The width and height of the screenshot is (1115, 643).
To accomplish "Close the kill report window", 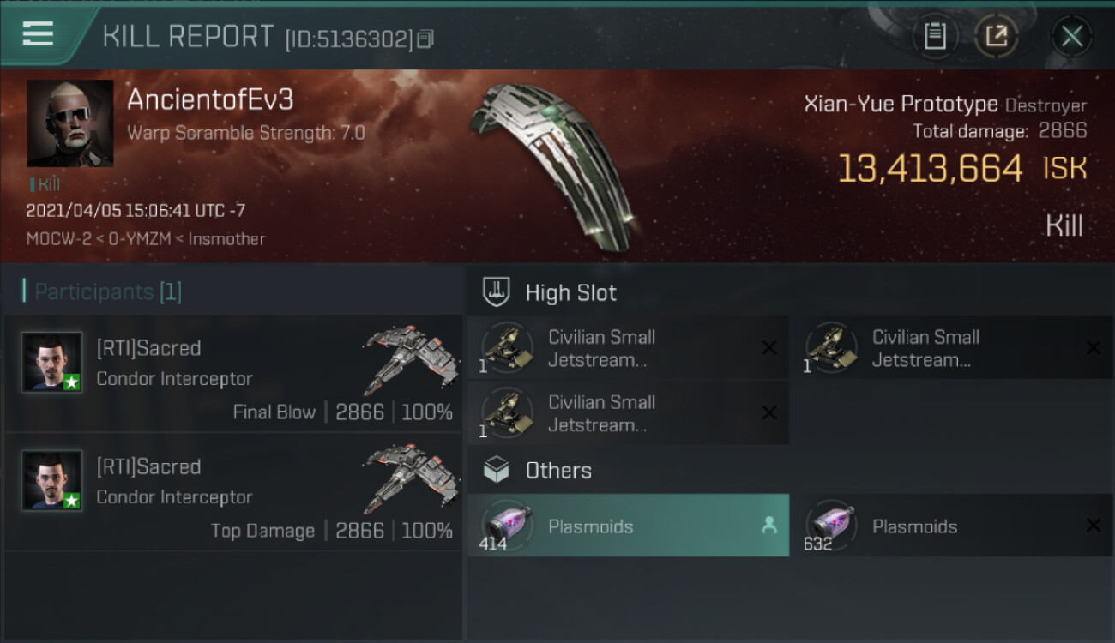I will pos(1071,36).
